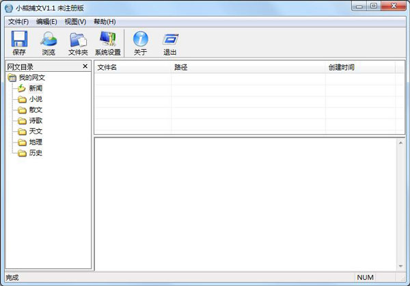
Task: Click the Exit (退出) toolbar icon
Action: click(x=170, y=40)
